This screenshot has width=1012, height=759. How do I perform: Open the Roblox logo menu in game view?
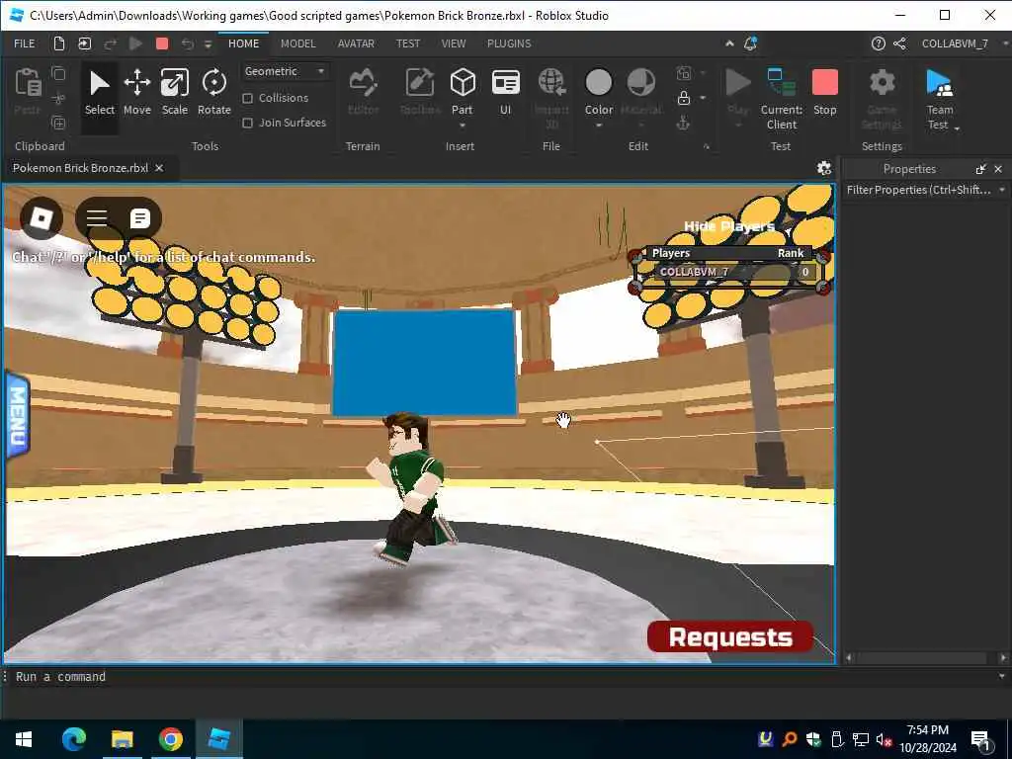[x=42, y=218]
